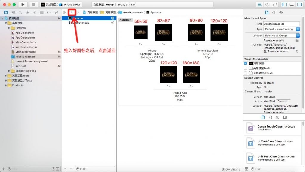Open the Find navigator magnifier icon
Image resolution: width=305 pixels, height=172 pixels.
[x=20, y=13]
